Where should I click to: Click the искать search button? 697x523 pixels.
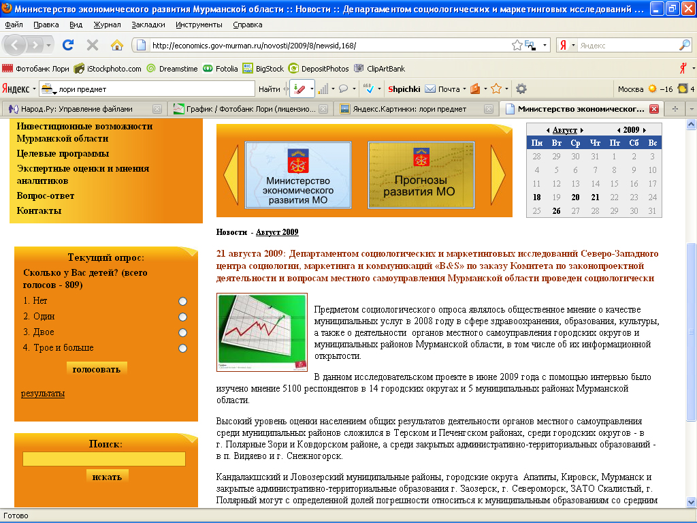(107, 477)
